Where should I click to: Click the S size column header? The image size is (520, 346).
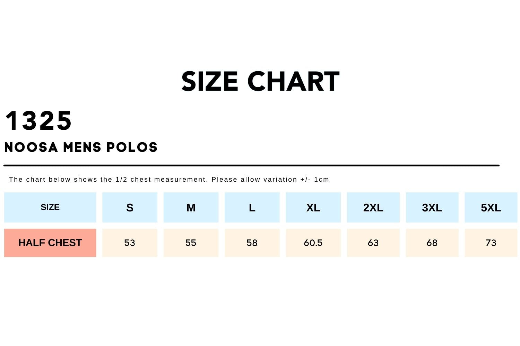point(130,208)
